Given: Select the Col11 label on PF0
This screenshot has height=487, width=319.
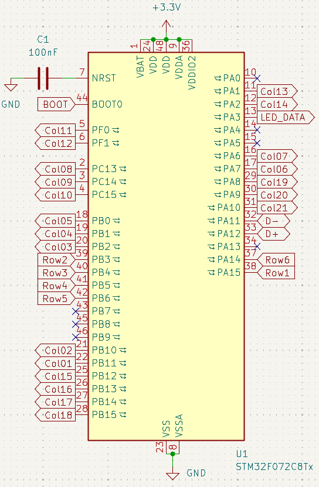Looking at the screenshot, I should tap(55, 130).
